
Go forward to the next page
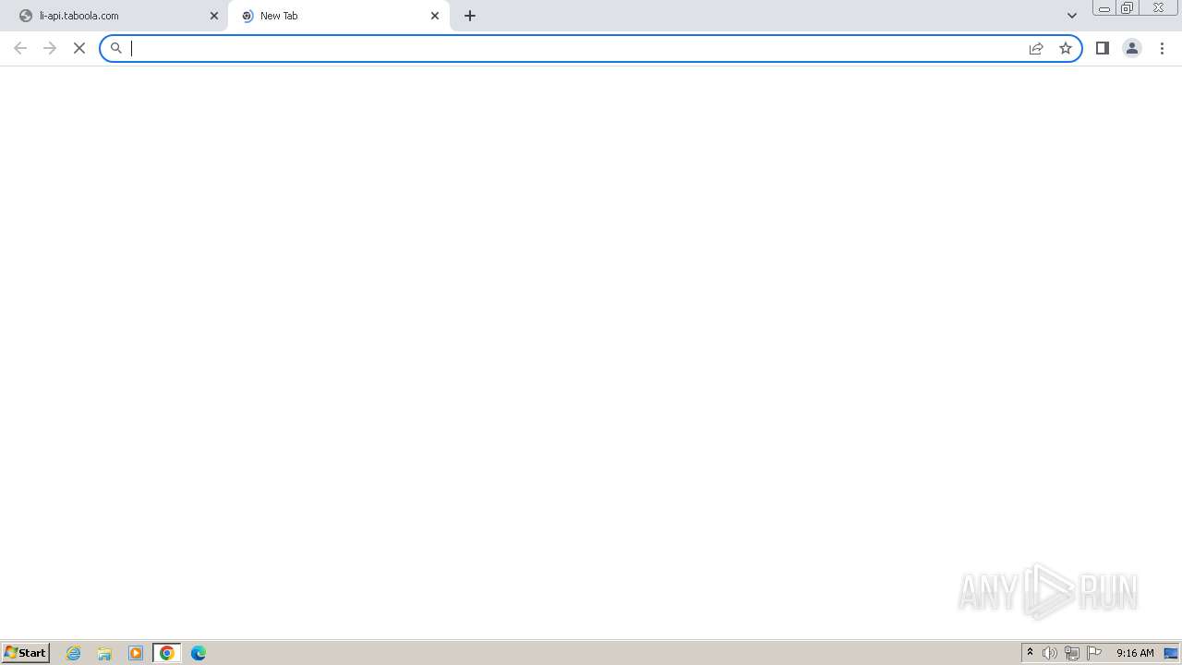point(50,48)
